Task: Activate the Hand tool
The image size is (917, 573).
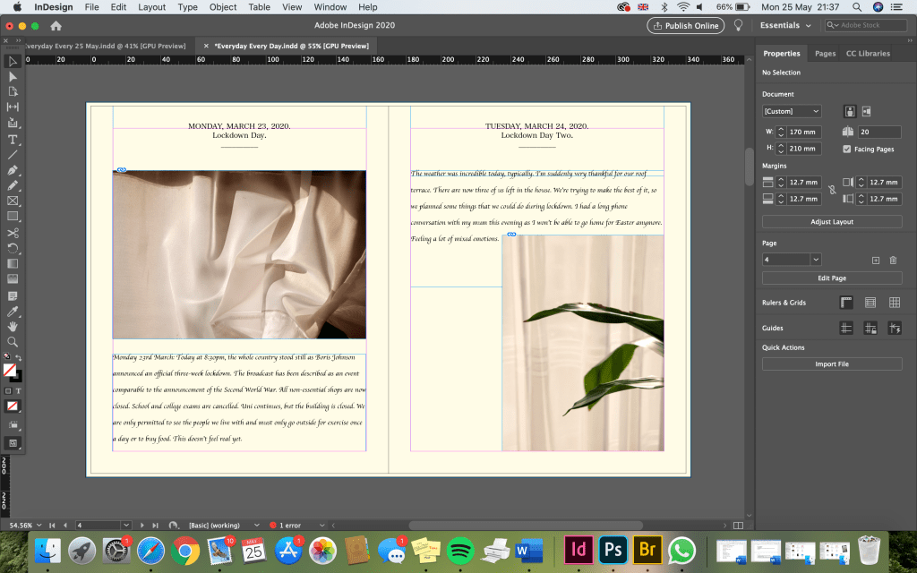Action: pos(13,326)
